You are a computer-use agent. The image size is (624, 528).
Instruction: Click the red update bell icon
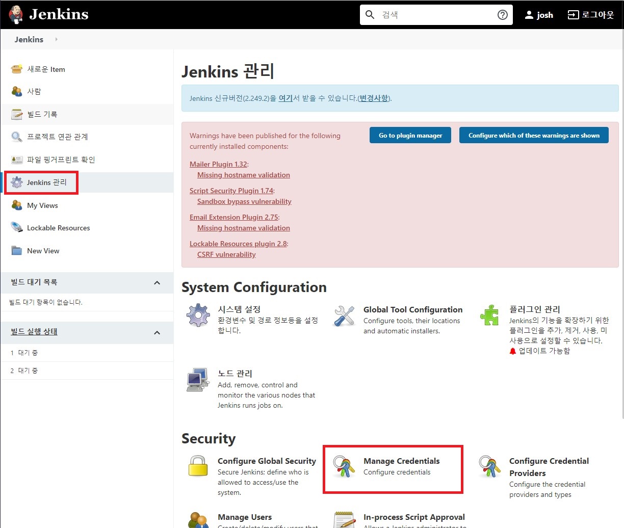(x=513, y=351)
